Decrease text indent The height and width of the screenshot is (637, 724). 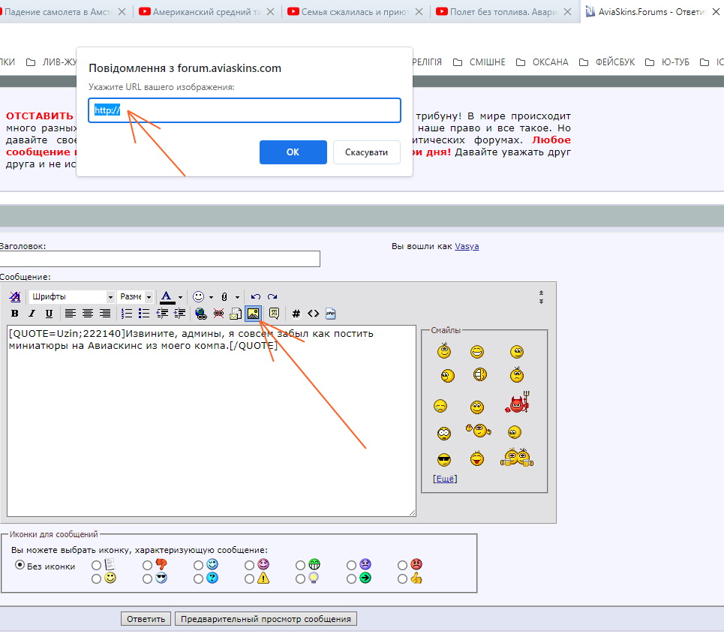click(x=162, y=314)
